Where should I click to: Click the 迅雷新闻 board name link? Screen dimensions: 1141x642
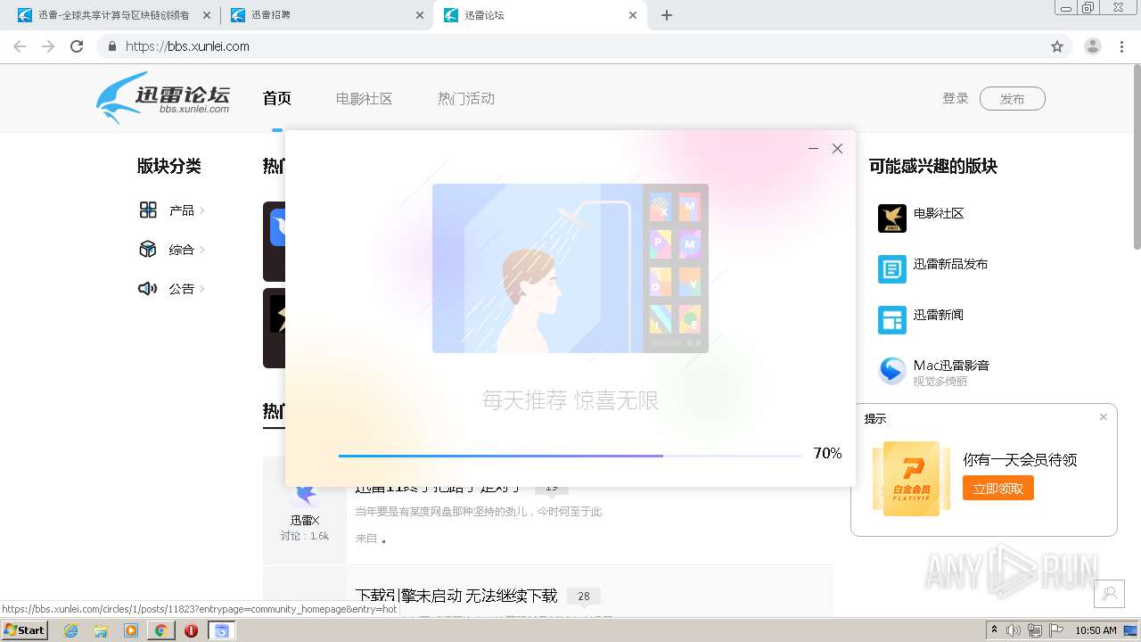pos(939,315)
